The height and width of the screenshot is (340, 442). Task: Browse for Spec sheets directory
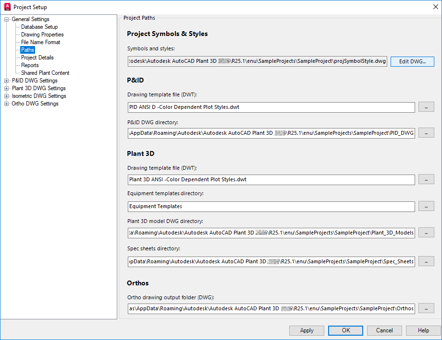pyautogui.click(x=426, y=261)
